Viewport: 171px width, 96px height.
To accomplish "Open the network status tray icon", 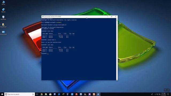I will [157, 94].
